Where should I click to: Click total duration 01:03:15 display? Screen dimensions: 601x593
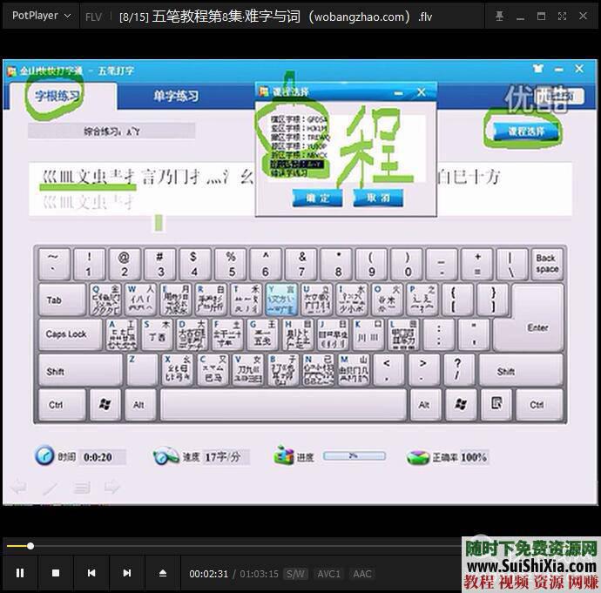[x=259, y=574]
